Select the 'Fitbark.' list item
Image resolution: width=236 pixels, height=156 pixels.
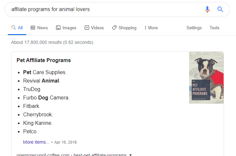(32, 106)
